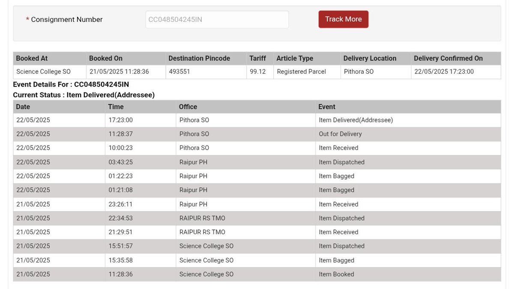Click the Out for Delivery event cell

[x=408, y=134]
